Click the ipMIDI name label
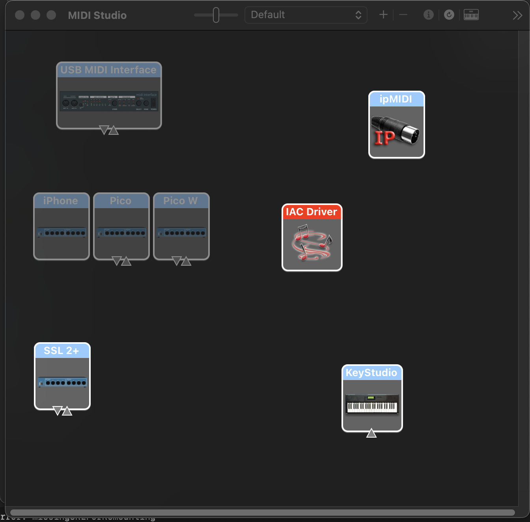The image size is (530, 522). click(396, 99)
